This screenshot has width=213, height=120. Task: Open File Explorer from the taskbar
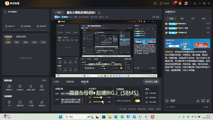point(110,117)
